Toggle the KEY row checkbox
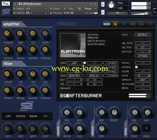 pyautogui.click(x=85, y=80)
